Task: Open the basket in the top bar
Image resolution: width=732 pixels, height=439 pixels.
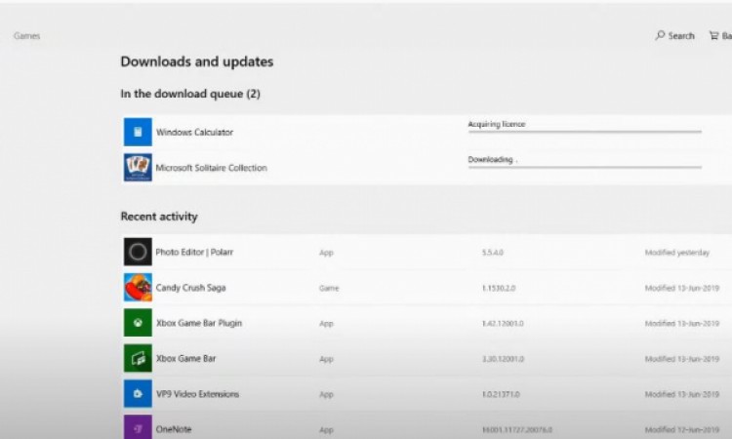Action: [x=719, y=36]
